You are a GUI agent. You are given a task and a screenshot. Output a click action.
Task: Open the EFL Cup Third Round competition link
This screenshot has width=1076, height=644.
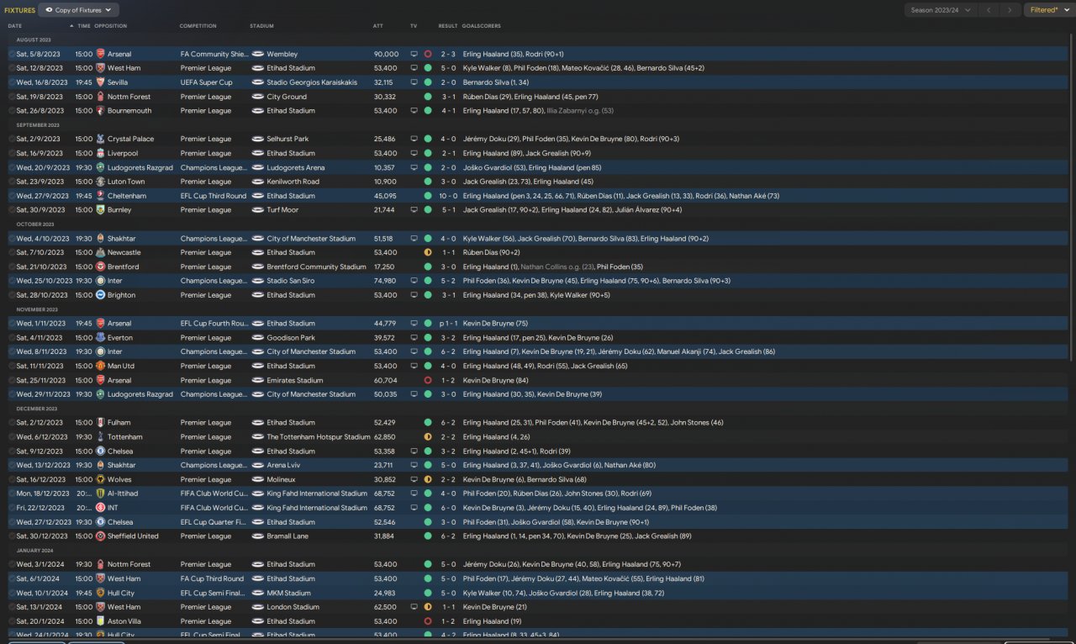(214, 196)
